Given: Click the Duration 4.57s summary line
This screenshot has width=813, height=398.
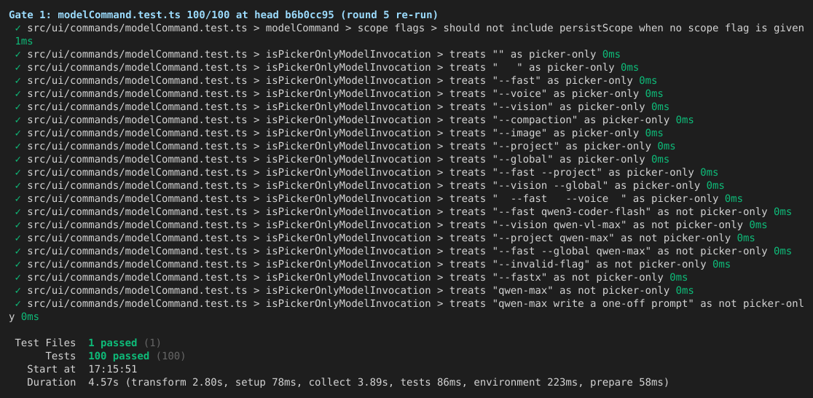Looking at the screenshot, I should pos(348,383).
